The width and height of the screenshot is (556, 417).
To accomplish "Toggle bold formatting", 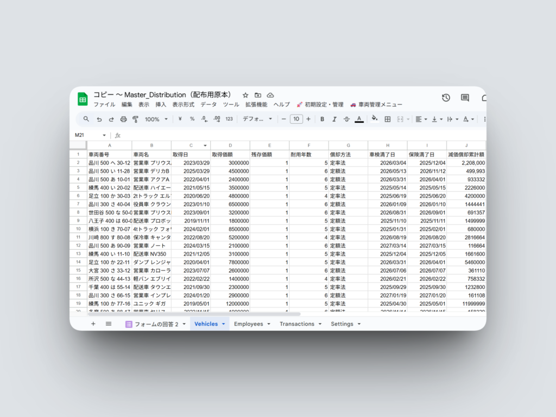I will tap(322, 119).
